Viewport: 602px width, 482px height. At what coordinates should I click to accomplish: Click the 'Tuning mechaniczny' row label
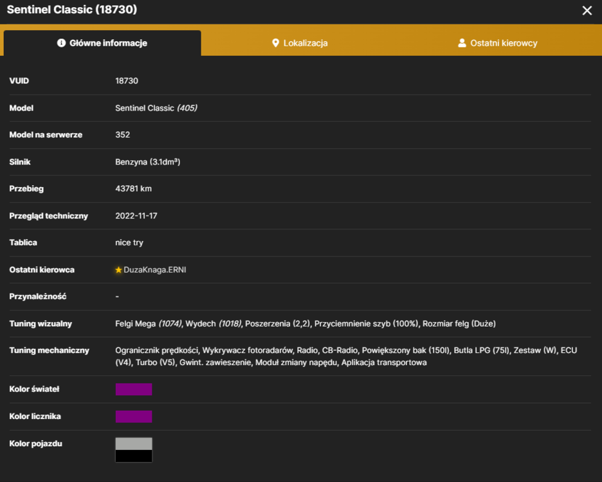pyautogui.click(x=49, y=350)
